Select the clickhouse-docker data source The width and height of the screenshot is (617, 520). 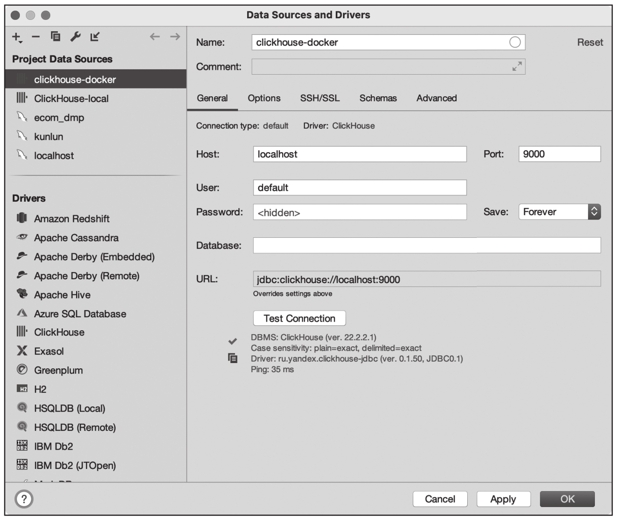95,79
